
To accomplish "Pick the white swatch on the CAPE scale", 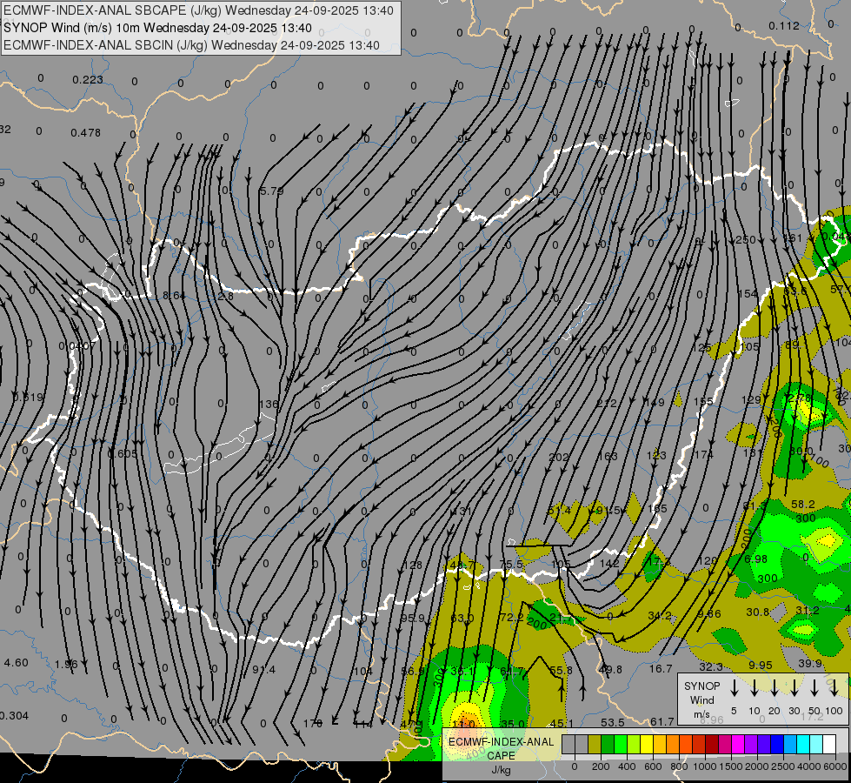I will point(828,744).
